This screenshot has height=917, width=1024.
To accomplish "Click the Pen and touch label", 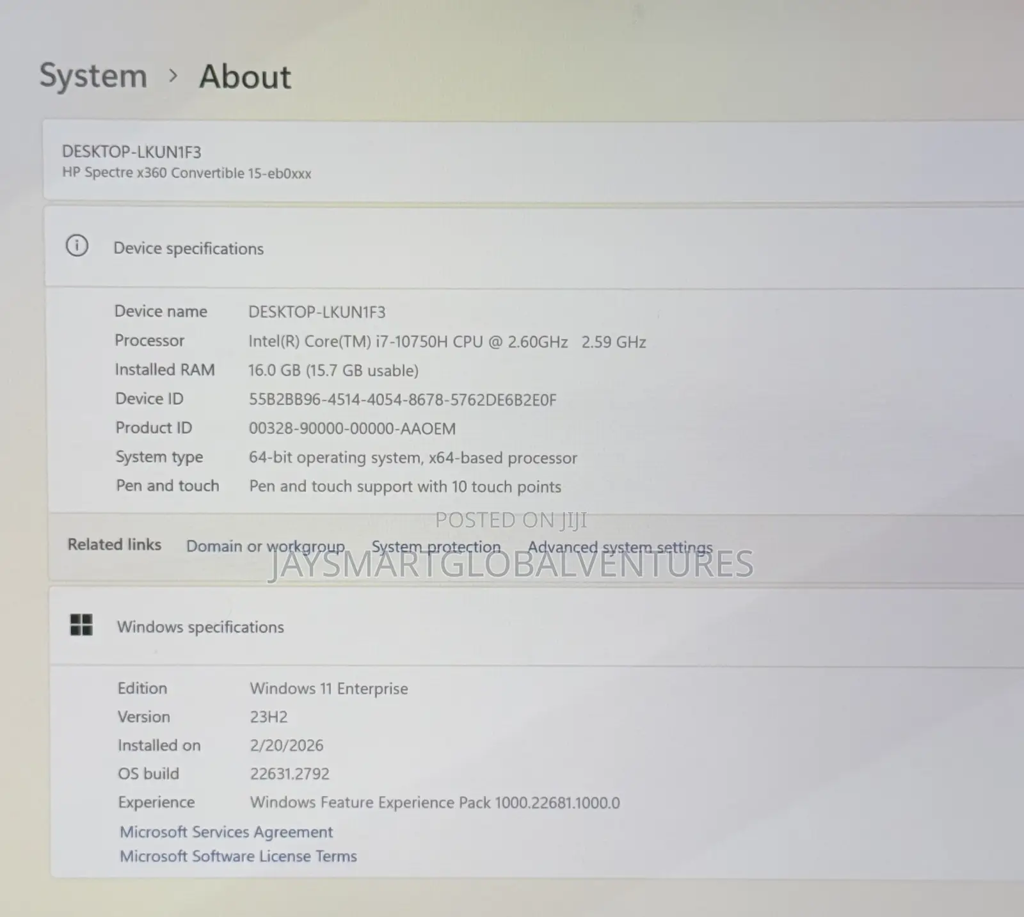I will coord(168,486).
